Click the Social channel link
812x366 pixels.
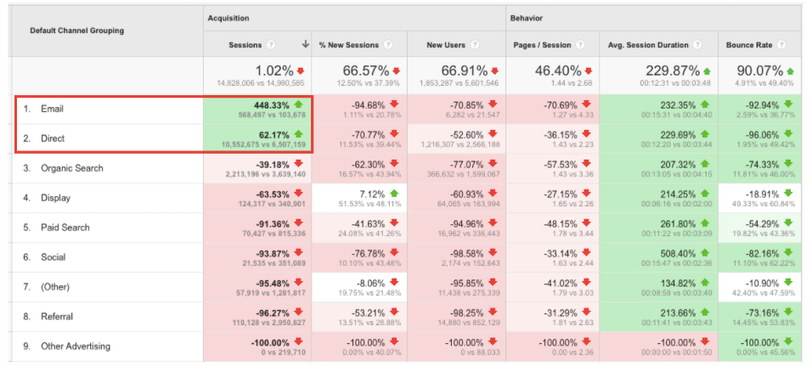pyautogui.click(x=54, y=257)
